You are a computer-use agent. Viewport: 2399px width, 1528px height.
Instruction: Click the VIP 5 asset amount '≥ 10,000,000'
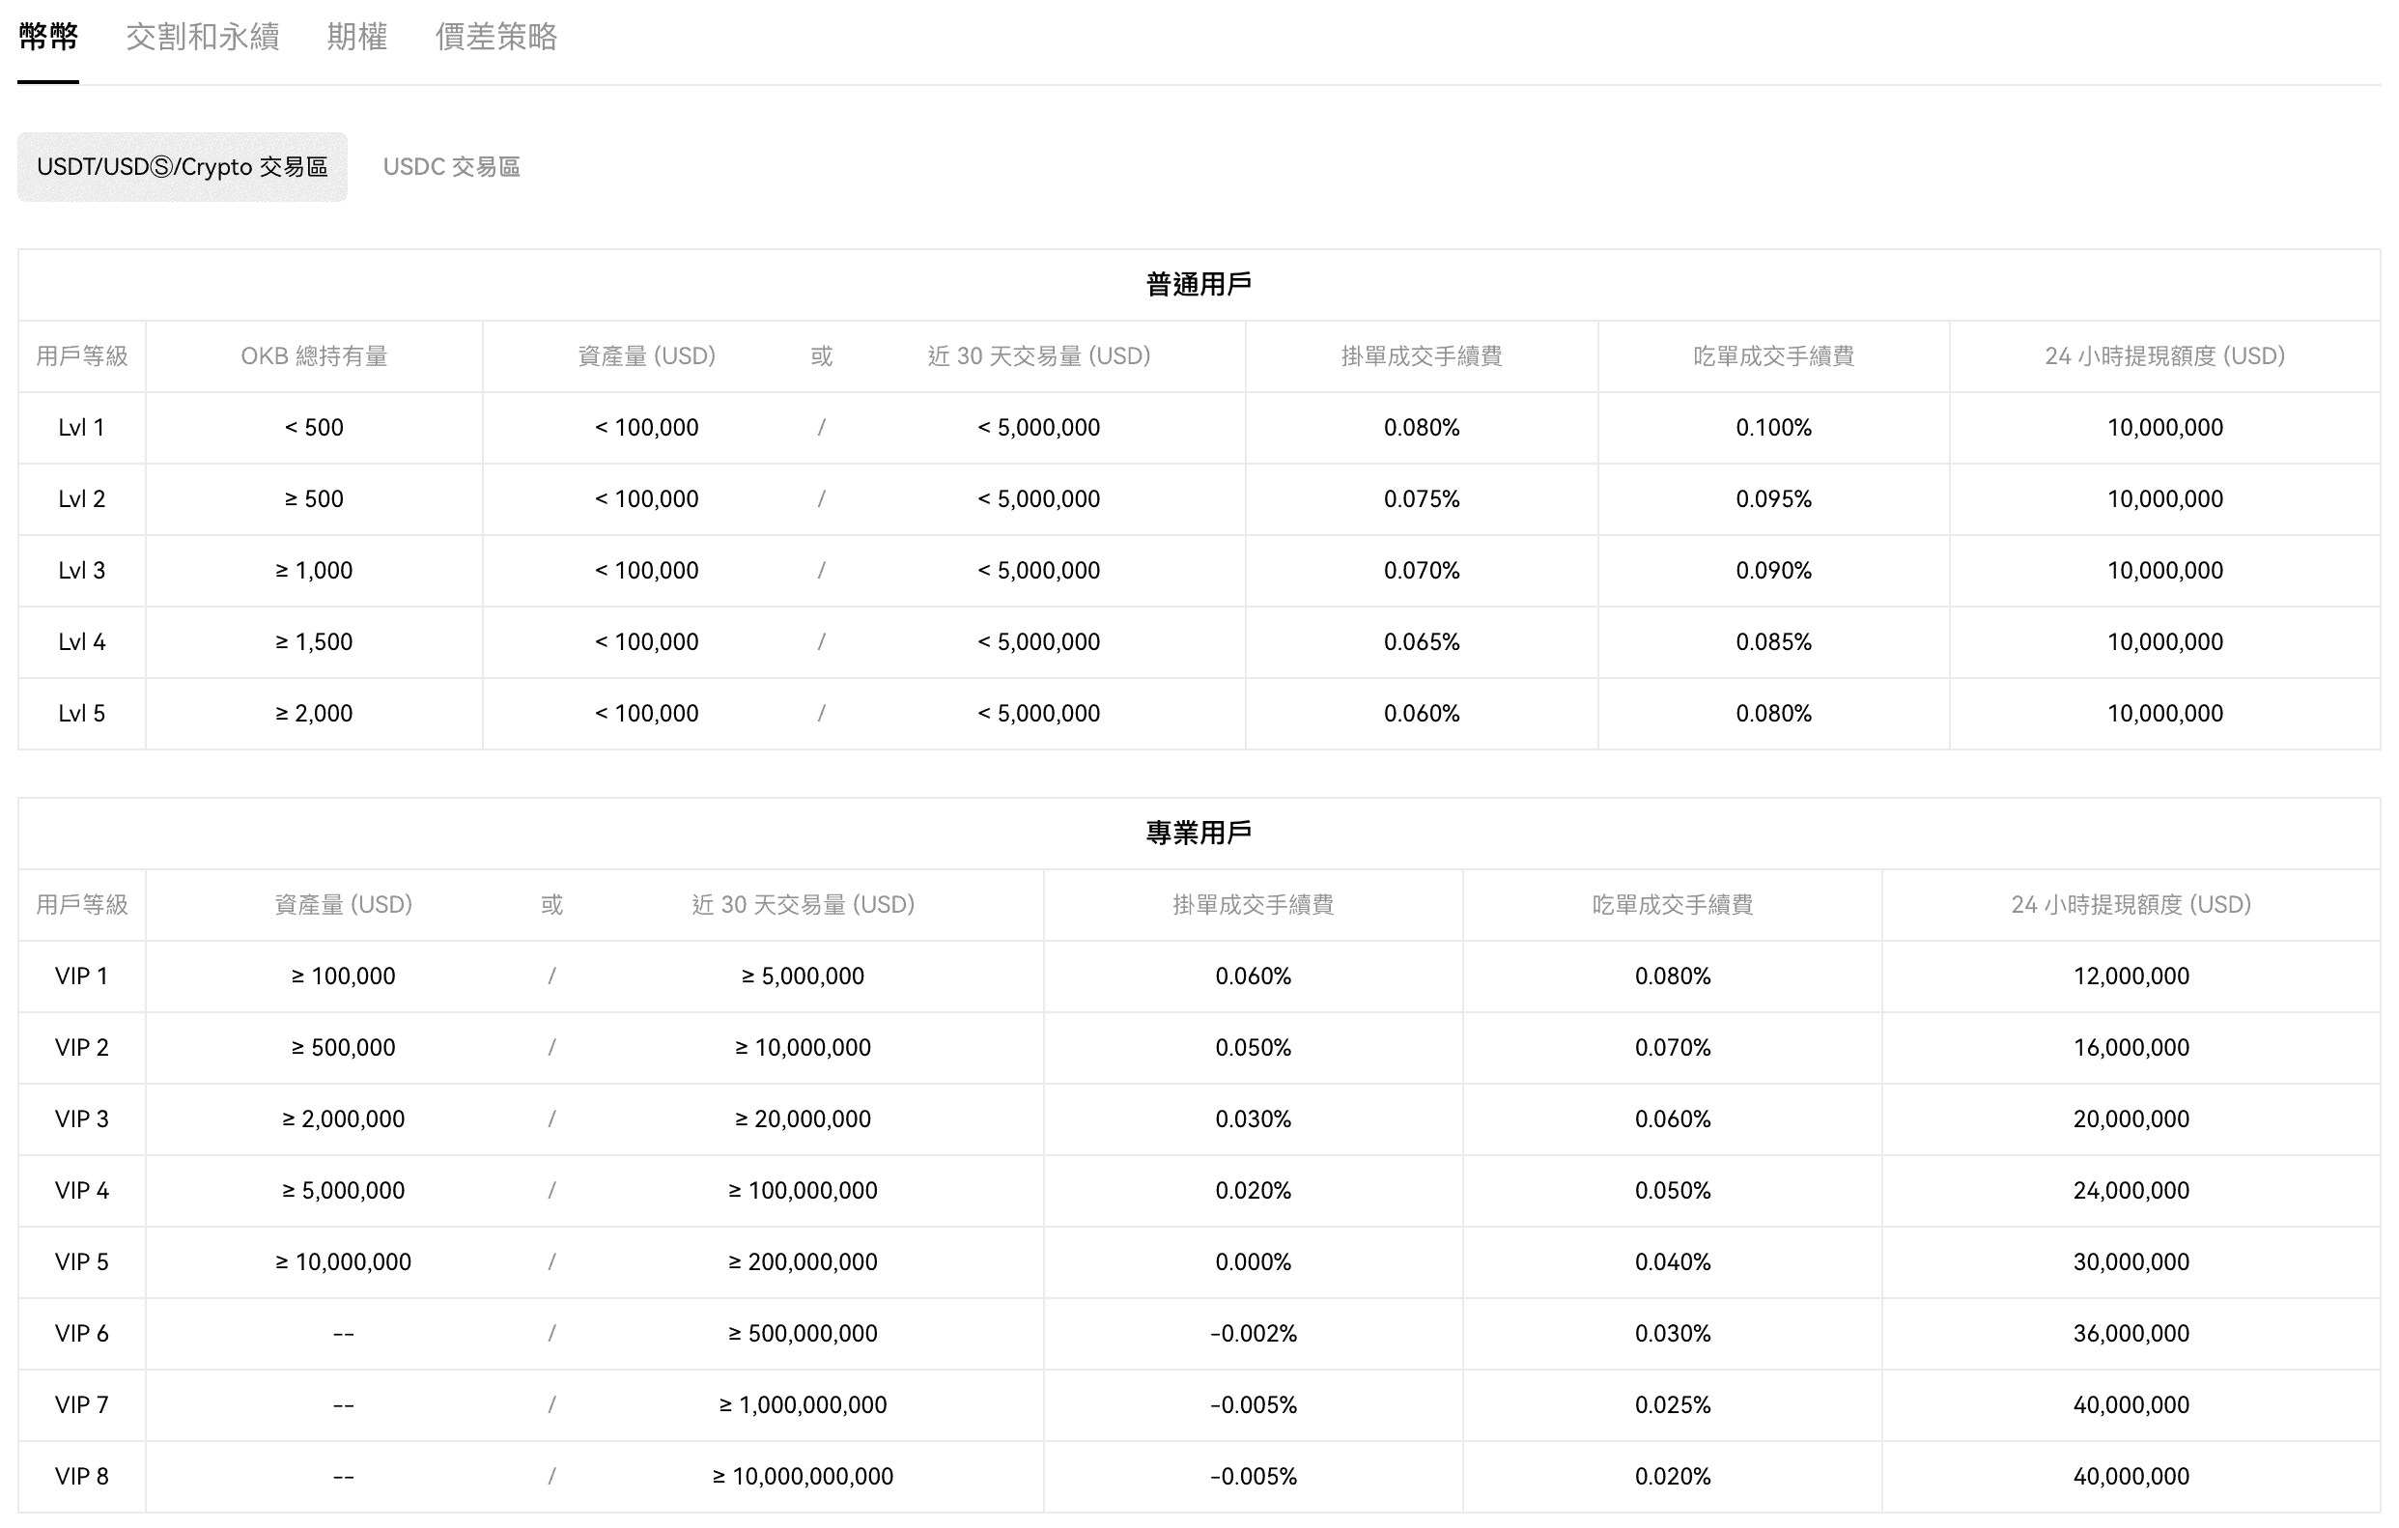(x=343, y=1262)
